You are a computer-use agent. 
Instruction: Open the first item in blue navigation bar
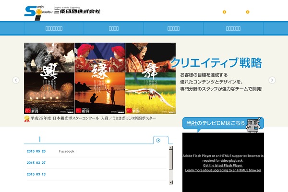54,28
